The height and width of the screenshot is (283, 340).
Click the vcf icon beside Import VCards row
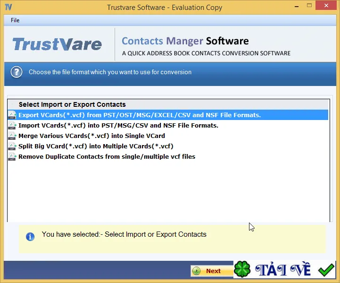[12, 125]
